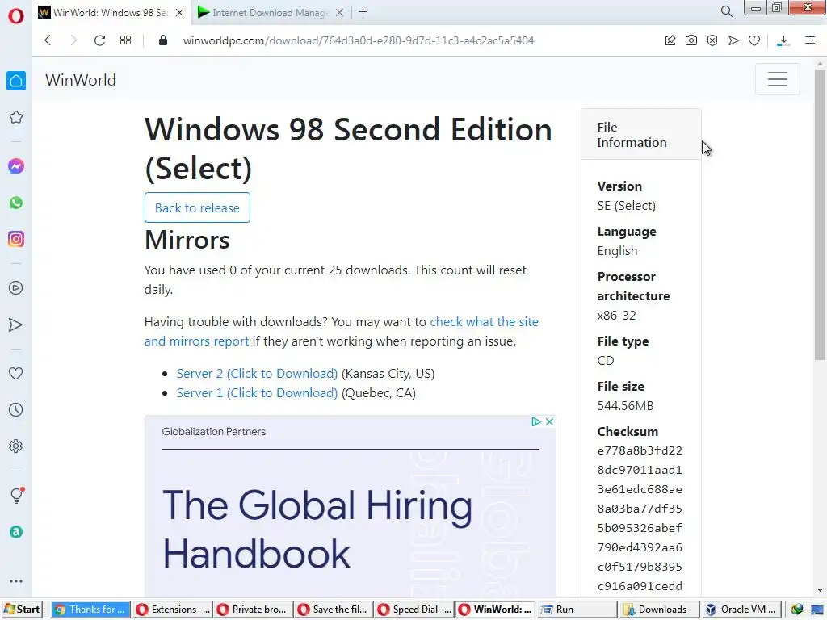Open My Flow send icon in address bar
Viewport: 827px width, 620px height.
pos(733,40)
